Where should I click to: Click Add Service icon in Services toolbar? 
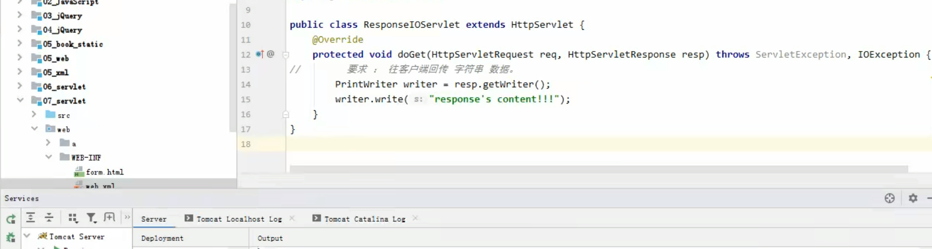(x=109, y=217)
